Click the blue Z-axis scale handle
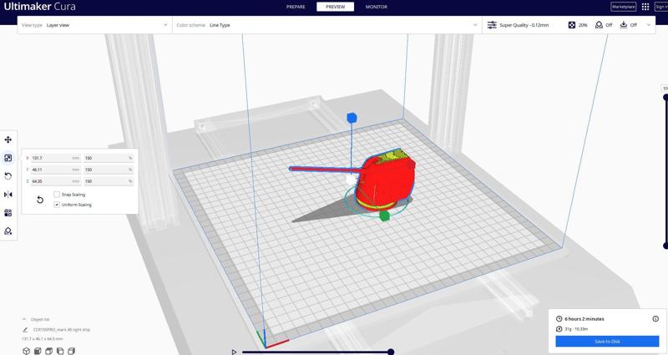Viewport: 668px width, 355px height. coord(352,118)
